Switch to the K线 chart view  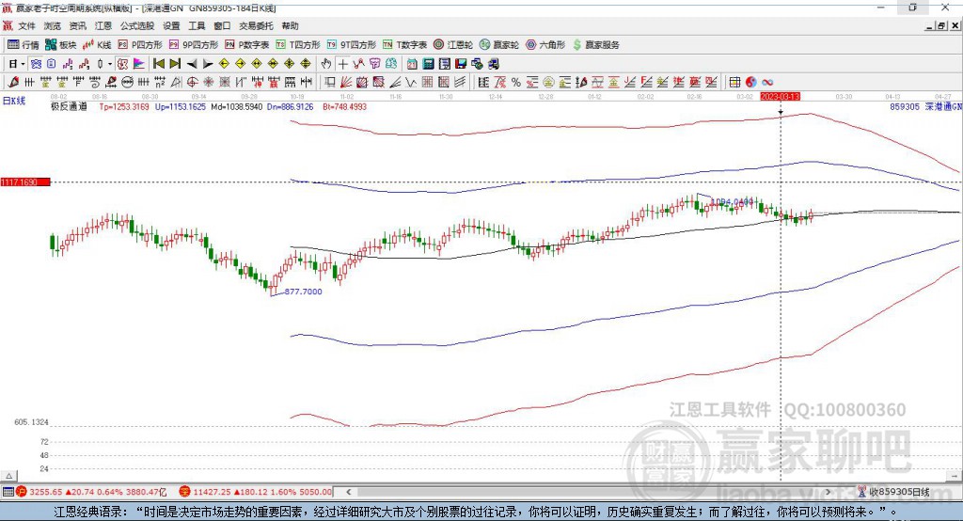tap(97, 45)
